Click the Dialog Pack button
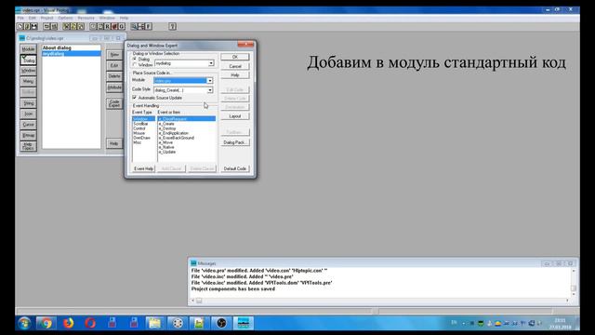This screenshot has height=335, width=595. pos(235,142)
